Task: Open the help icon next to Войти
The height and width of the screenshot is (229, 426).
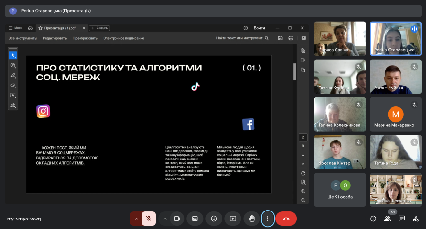Action: [x=246, y=28]
